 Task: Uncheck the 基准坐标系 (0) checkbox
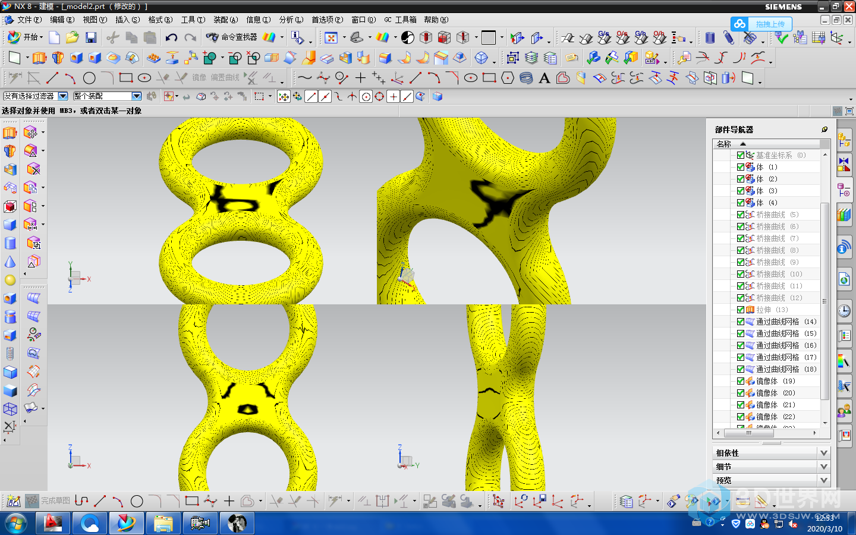pyautogui.click(x=741, y=155)
